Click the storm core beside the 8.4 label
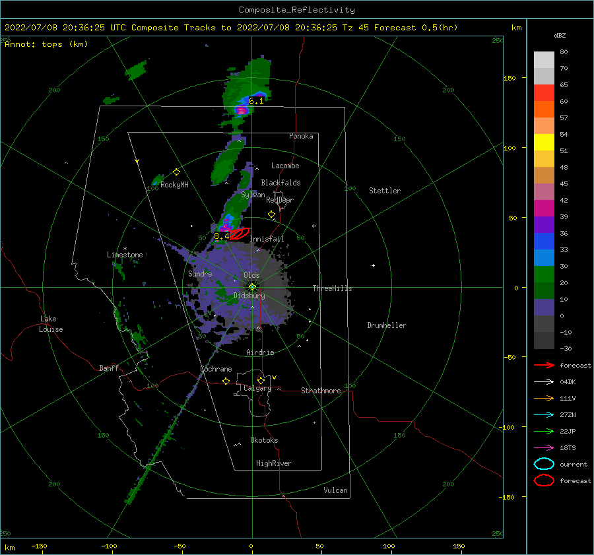 click(226, 226)
